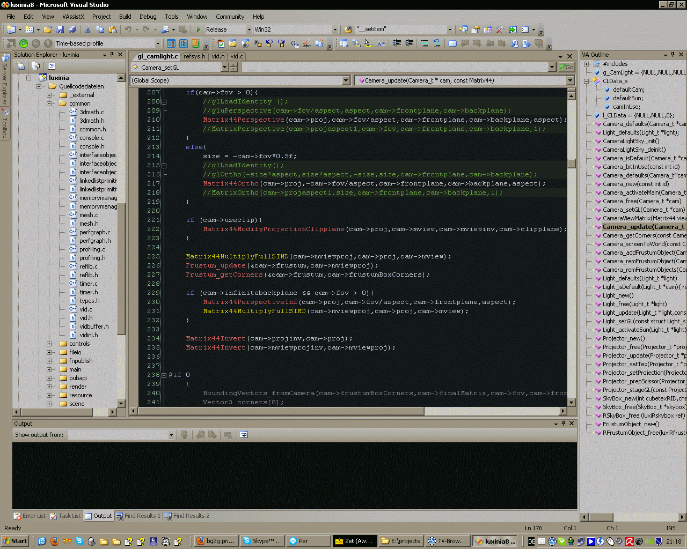Viewport: 687px width, 549px height.
Task: Click the Cut scissors icon
Action: [87, 29]
